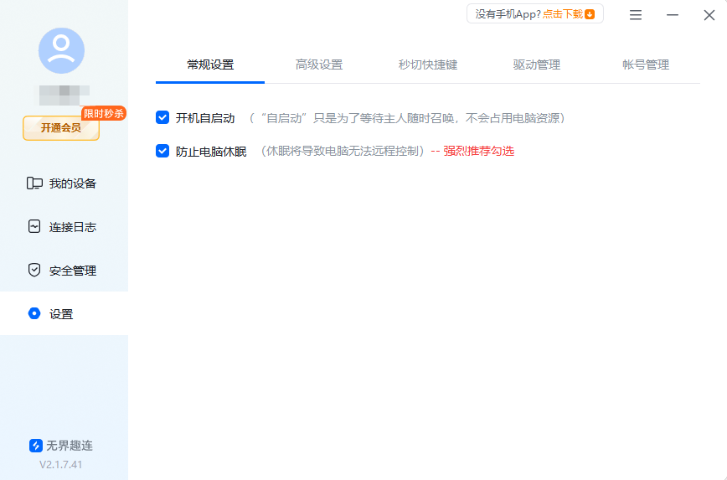Viewport: 727px width, 480px height.
Task: Click the 点击下载 link
Action: [x=562, y=14]
